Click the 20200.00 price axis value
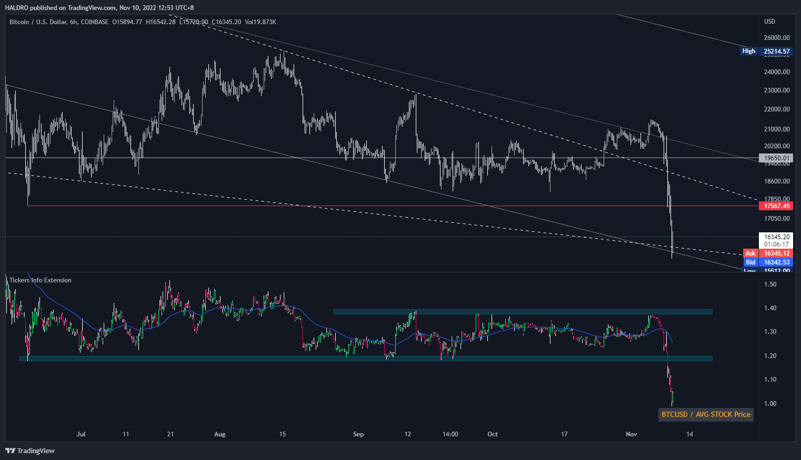Image resolution: width=801 pixels, height=460 pixels. 777,146
